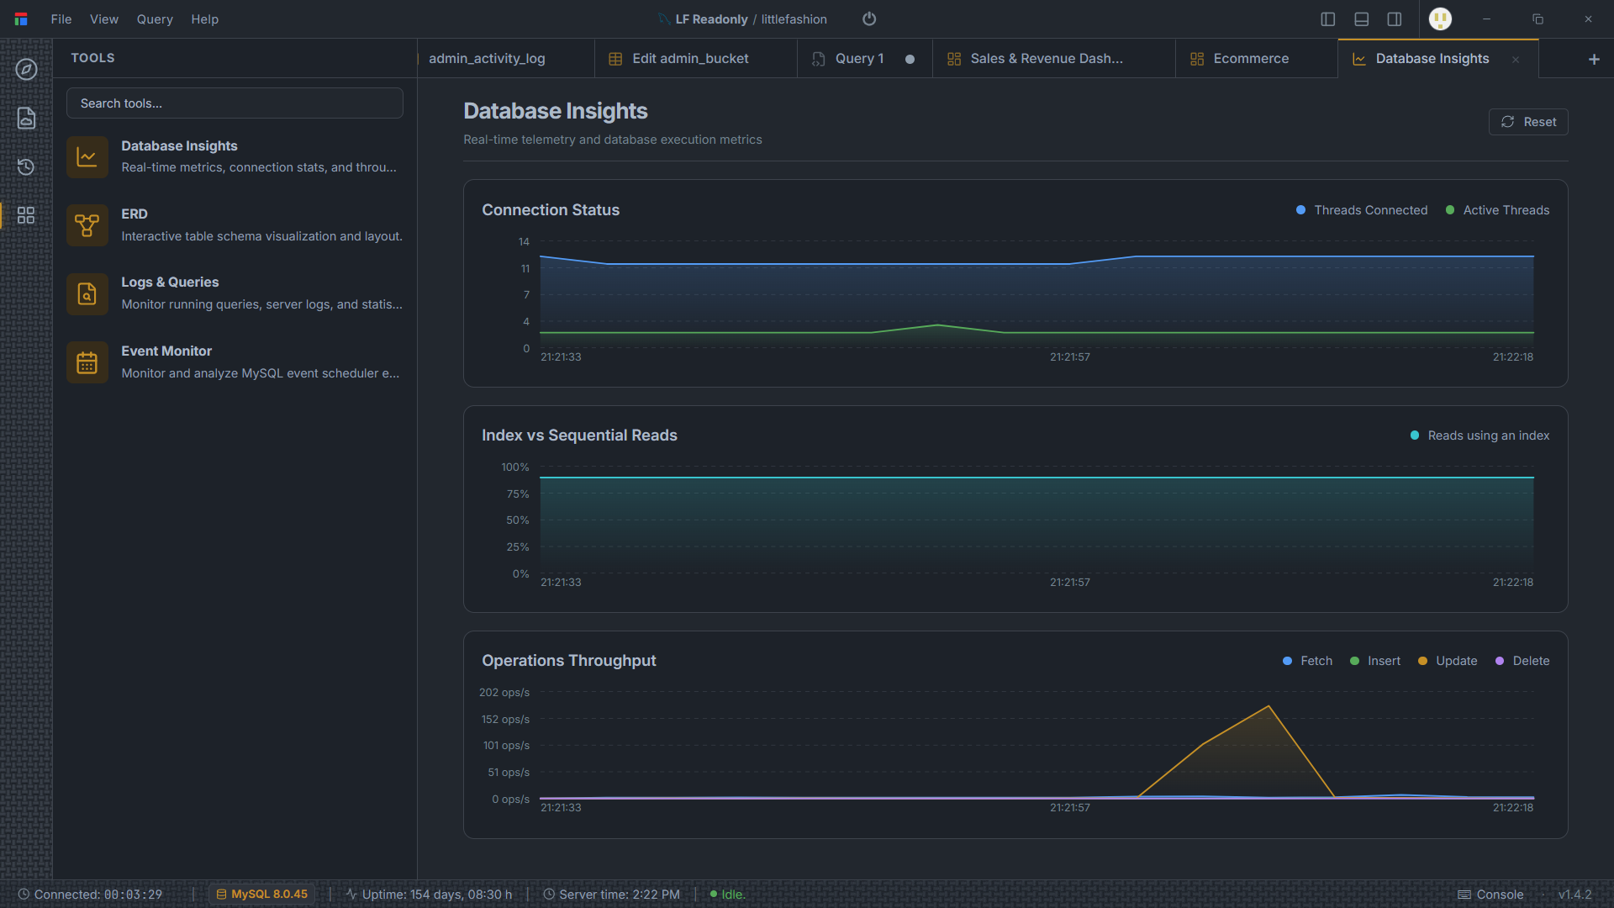Toggle the left sidebar panel layout icon
This screenshot has width=1614, height=908.
click(1328, 19)
